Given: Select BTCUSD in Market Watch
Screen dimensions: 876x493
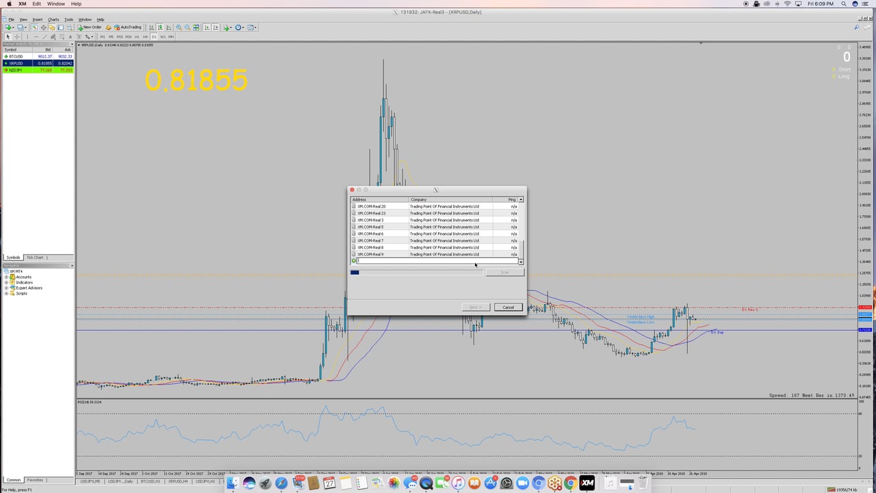Looking at the screenshot, I should click(38, 56).
